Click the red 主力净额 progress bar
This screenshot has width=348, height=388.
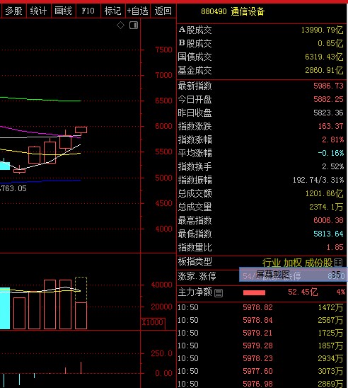click(254, 292)
